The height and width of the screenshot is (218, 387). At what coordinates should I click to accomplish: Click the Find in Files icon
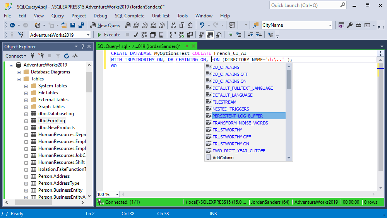point(256,25)
